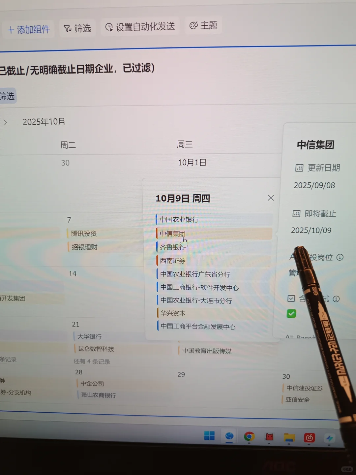Close the 10月9日 周四 popup
The height and width of the screenshot is (475, 356).
pos(271,198)
